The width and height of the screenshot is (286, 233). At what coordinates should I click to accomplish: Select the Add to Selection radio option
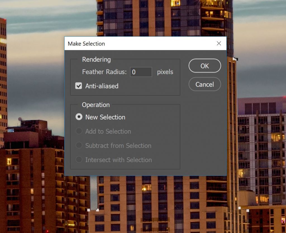(x=79, y=131)
